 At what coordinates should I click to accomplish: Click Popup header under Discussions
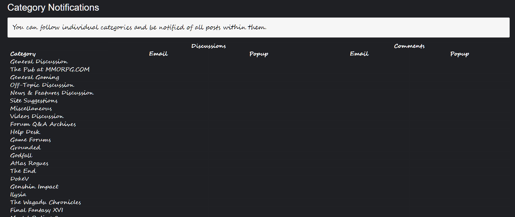[259, 54]
